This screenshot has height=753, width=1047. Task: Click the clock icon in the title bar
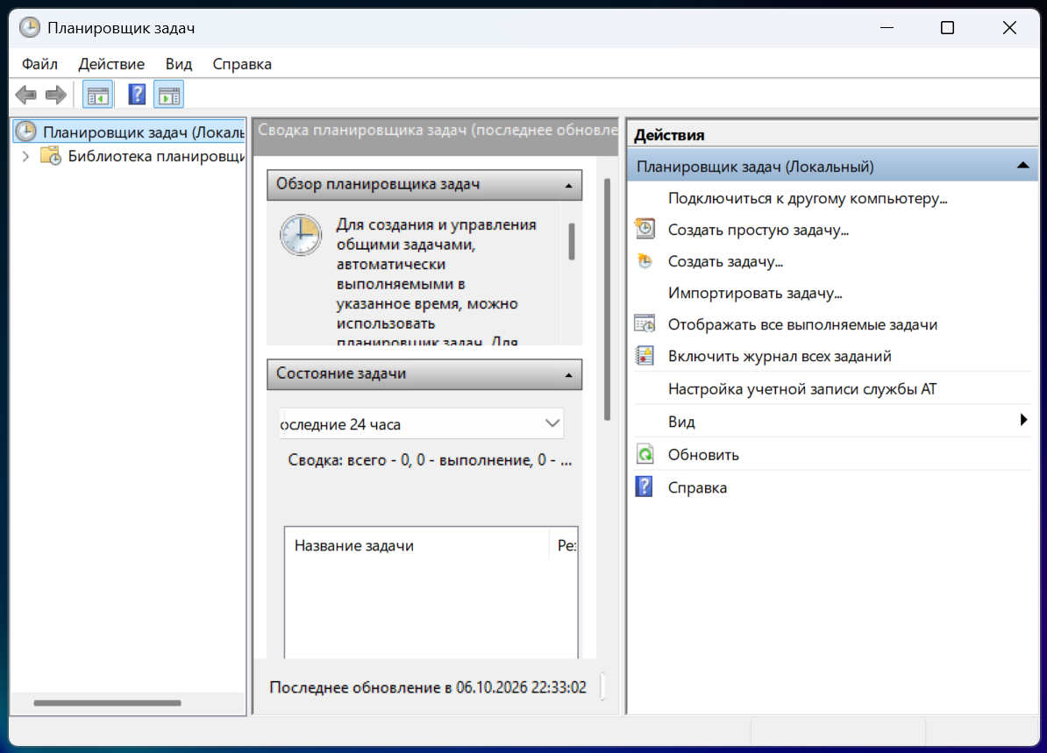[x=30, y=27]
